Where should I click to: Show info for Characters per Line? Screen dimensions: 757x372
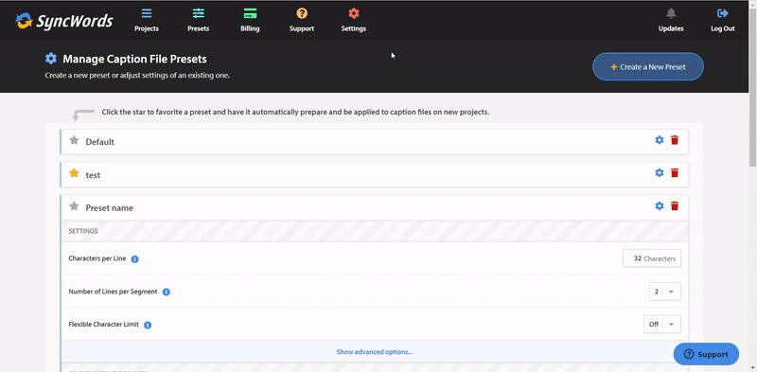(x=135, y=259)
